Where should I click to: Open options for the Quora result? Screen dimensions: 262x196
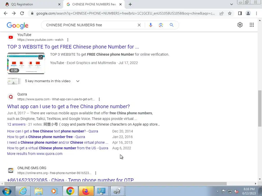pyautogui.click(x=99, y=99)
